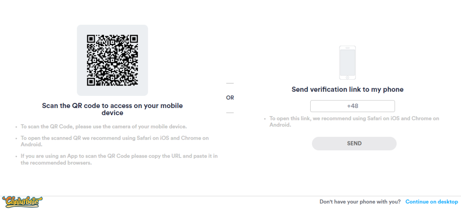Click the 'If you are using an App' bullet
Viewport: 461px width, 212px height.
pos(119,159)
